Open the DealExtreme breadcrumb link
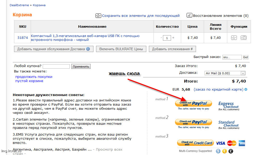Screen dimensions: 253x155 19,5
